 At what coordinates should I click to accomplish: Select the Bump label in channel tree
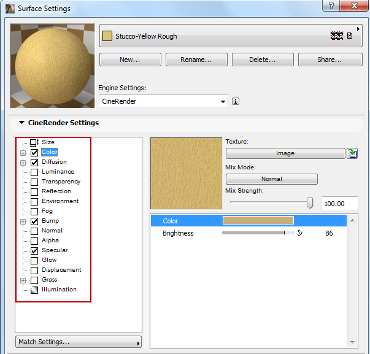click(x=50, y=221)
